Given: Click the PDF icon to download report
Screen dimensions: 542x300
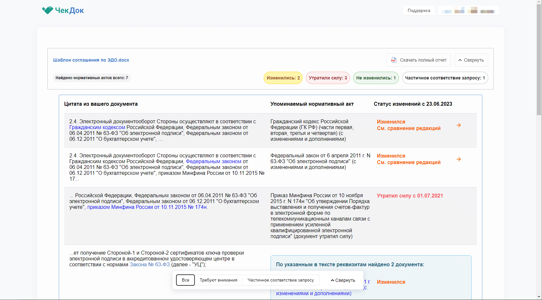Looking at the screenshot, I should 393,60.
